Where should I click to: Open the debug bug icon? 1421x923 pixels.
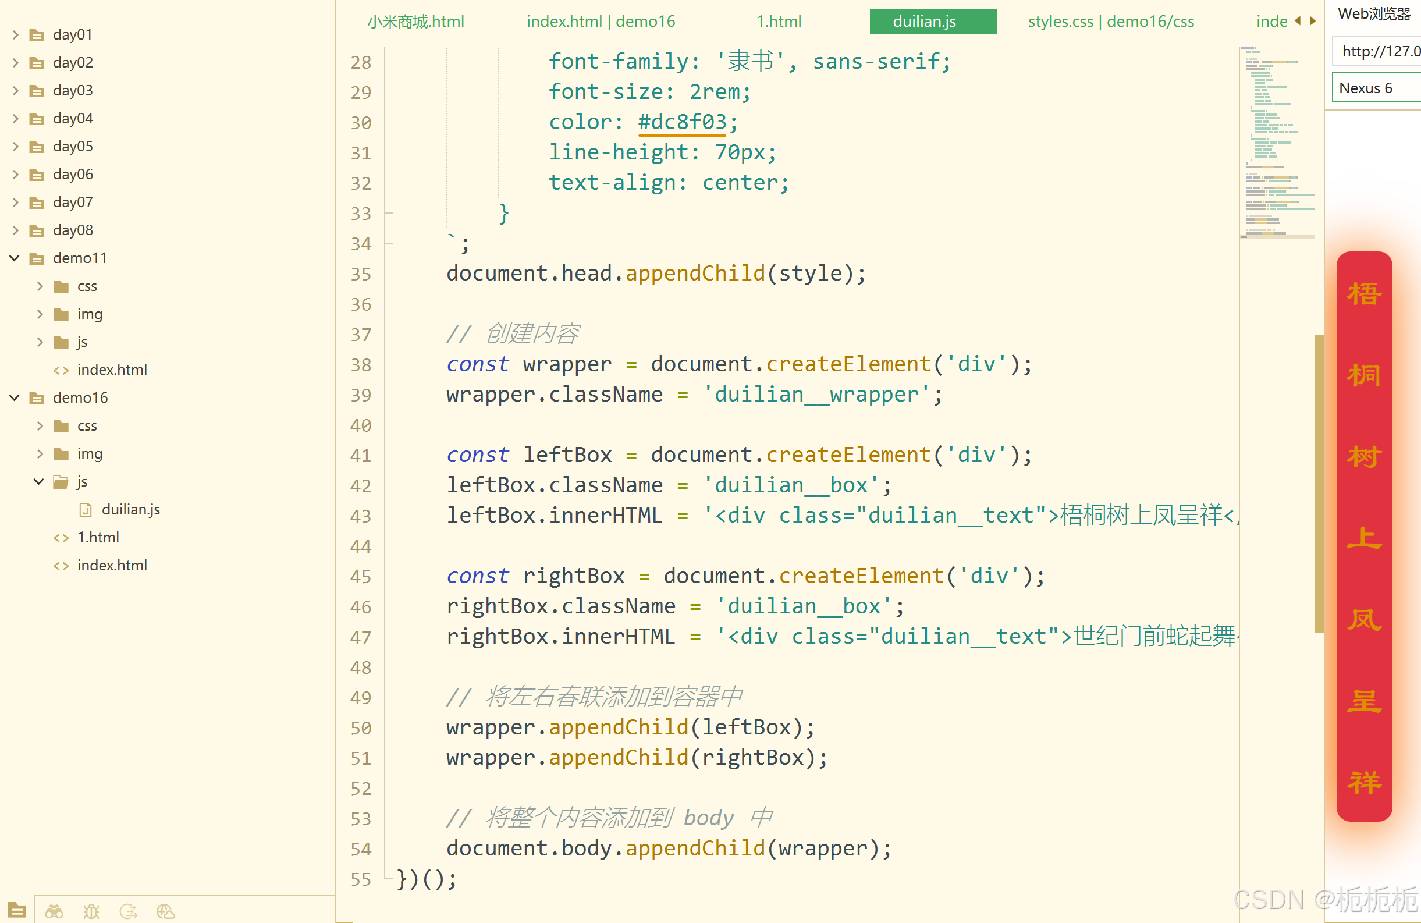click(x=91, y=911)
